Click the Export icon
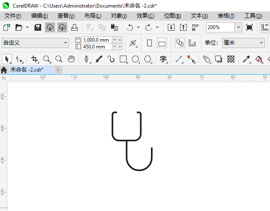Screen dimensions: 270x211 pyautogui.click(x=183, y=27)
